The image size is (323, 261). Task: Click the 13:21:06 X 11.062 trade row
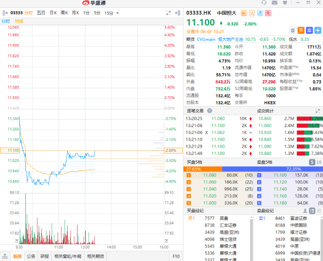[219, 133]
